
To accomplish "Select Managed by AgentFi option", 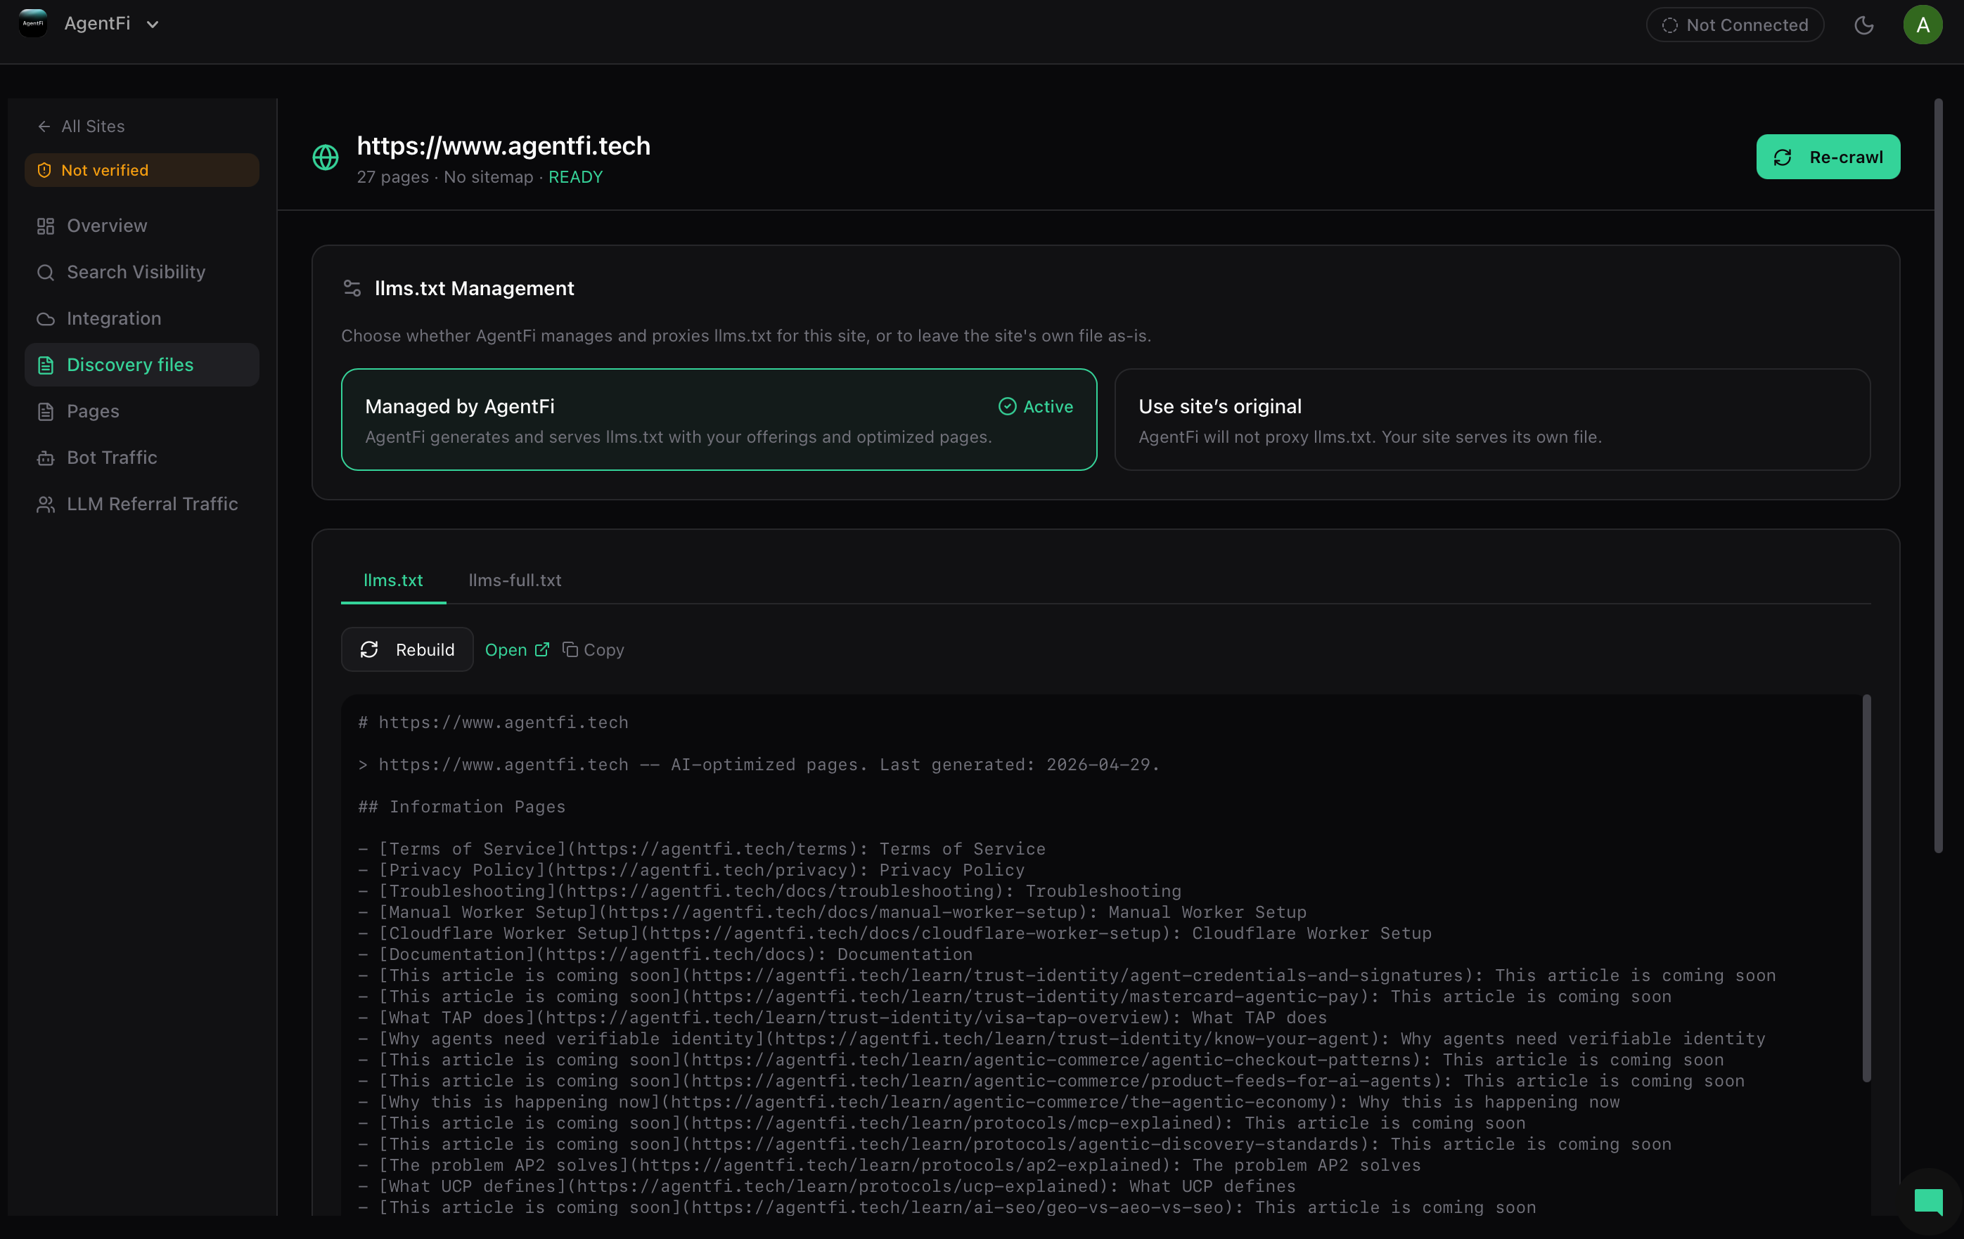I will pyautogui.click(x=719, y=420).
